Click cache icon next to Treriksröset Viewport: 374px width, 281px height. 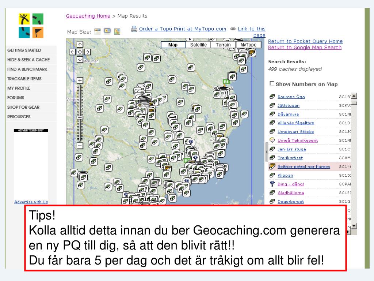[x=272, y=158]
